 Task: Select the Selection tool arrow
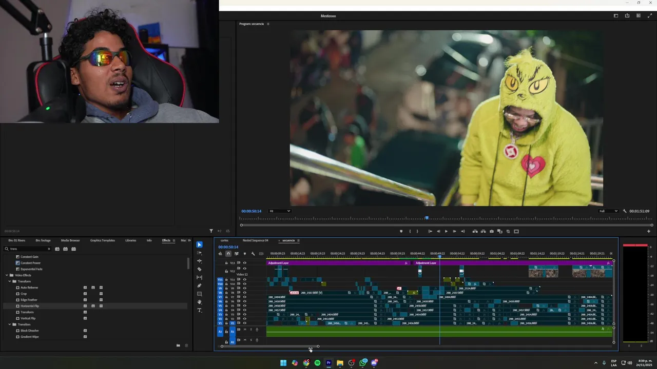(199, 244)
